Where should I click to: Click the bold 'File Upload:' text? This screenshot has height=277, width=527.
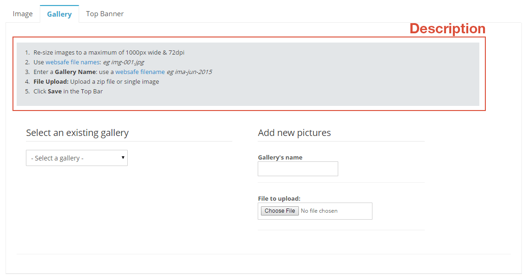51,81
